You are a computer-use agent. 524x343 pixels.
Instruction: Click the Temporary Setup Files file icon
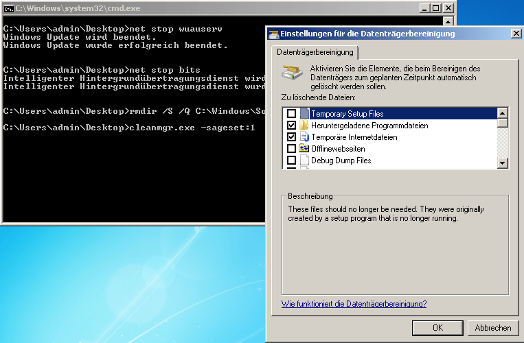pos(304,114)
